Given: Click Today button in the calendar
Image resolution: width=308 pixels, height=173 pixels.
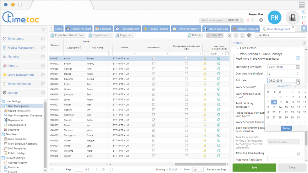Looking at the screenshot, I should click(x=286, y=128).
